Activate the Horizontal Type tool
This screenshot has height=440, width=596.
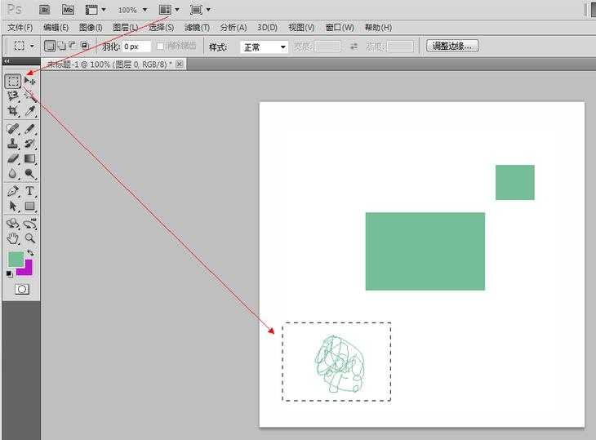pos(30,191)
